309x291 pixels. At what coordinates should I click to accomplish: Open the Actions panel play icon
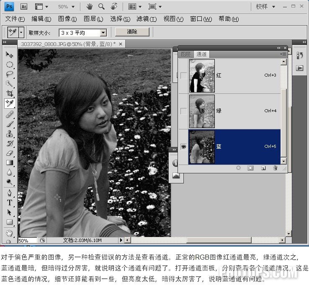[x=299, y=68]
